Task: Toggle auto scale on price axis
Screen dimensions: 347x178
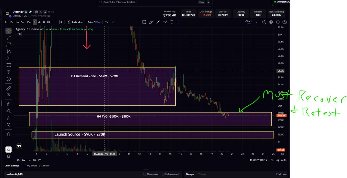Action: [x=284, y=160]
